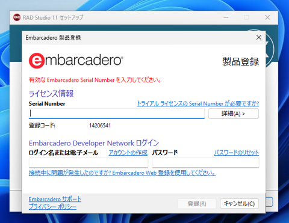Click the キャンセル(C) button

[239, 204]
